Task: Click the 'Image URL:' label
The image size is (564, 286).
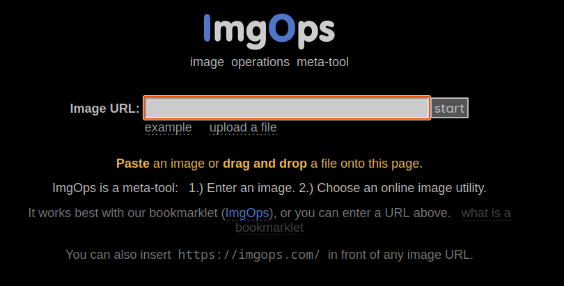Action: point(104,109)
